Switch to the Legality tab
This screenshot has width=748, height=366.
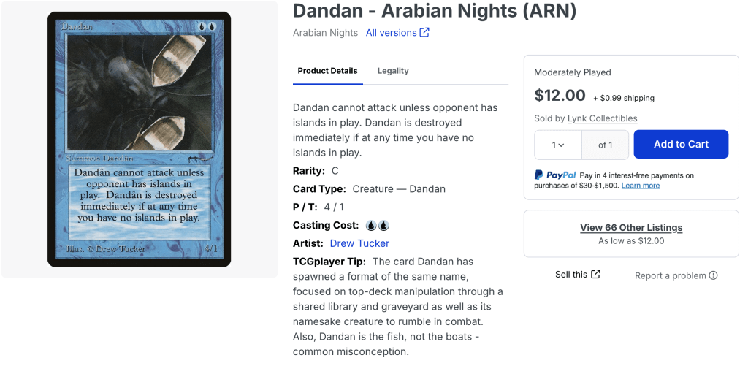pos(393,71)
